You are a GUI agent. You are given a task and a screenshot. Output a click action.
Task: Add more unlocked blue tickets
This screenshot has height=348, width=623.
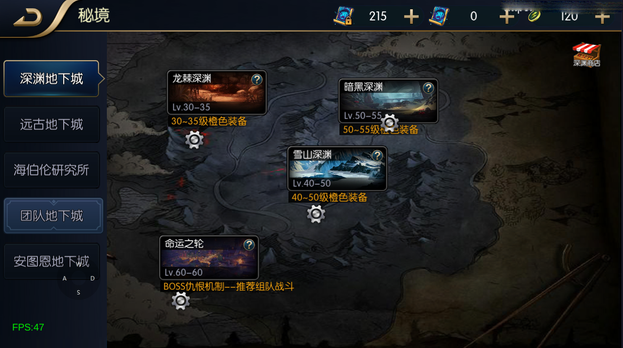tap(506, 17)
